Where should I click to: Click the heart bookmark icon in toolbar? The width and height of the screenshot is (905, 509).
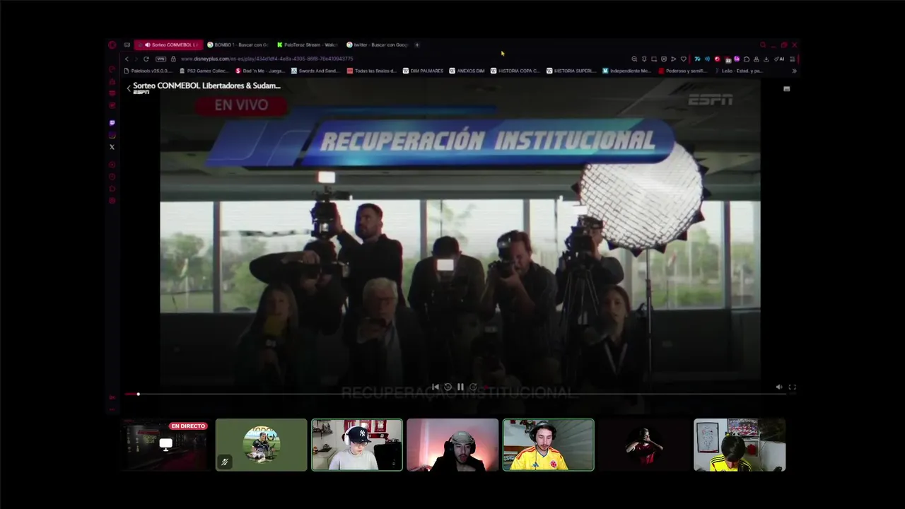click(683, 59)
